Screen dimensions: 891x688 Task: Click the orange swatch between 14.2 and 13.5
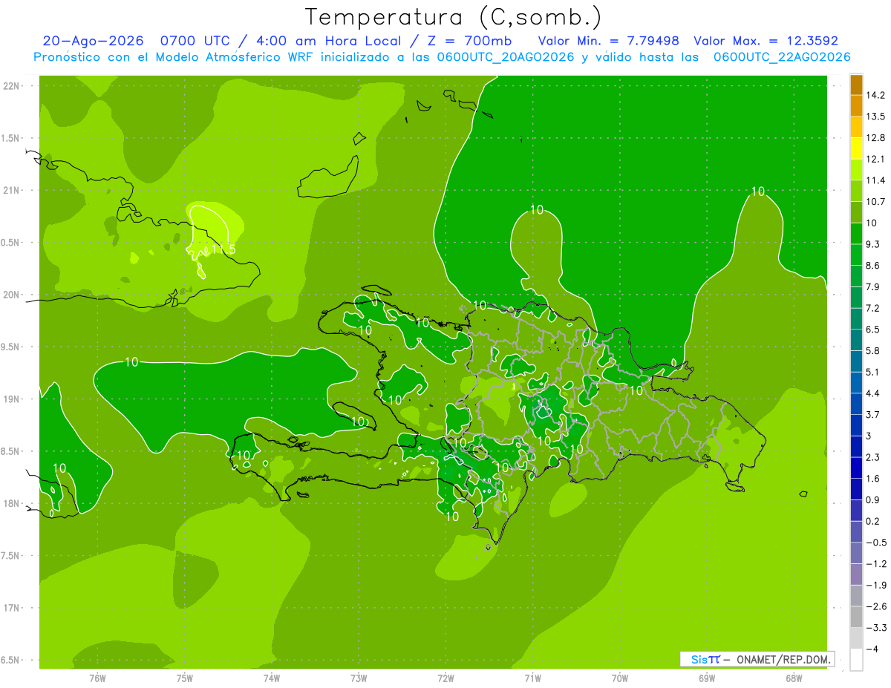coord(856,106)
